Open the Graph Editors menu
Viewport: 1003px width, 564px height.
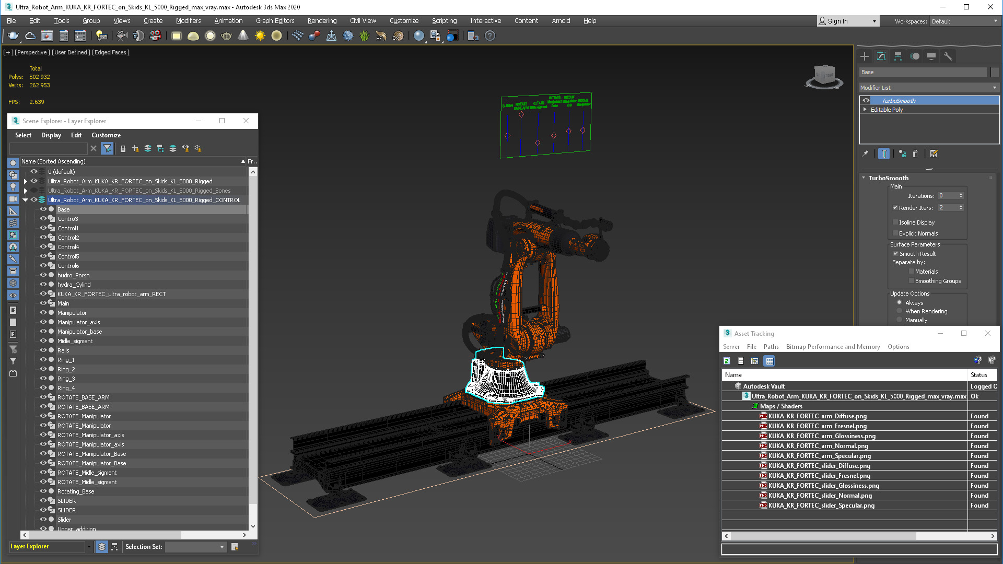click(x=275, y=21)
